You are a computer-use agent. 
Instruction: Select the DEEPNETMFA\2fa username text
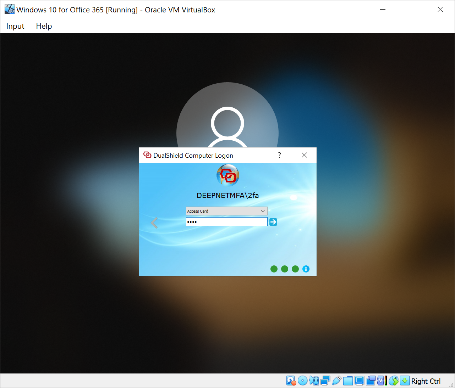228,196
